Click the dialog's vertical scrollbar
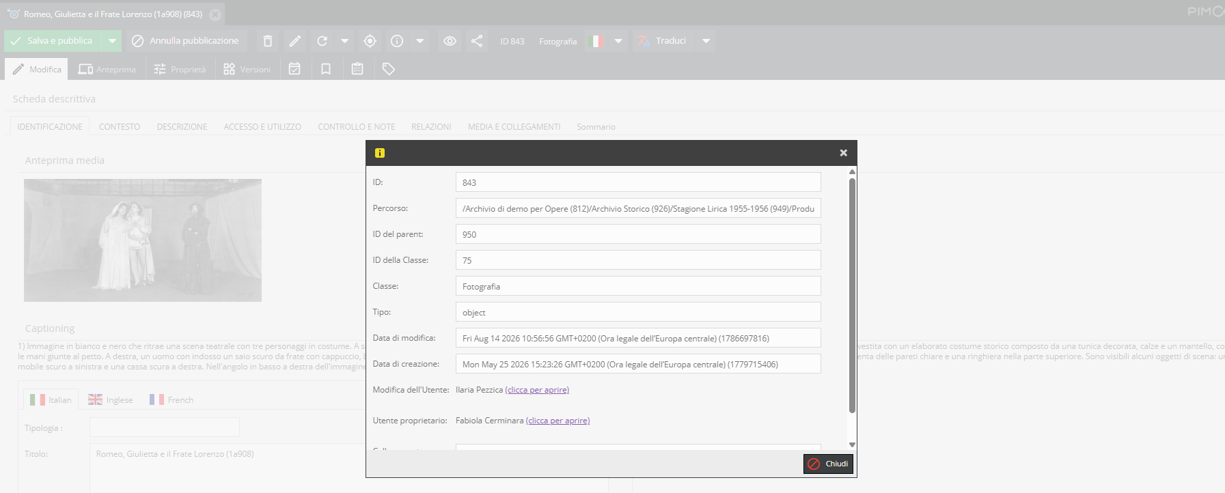The width and height of the screenshot is (1225, 493). click(852, 295)
